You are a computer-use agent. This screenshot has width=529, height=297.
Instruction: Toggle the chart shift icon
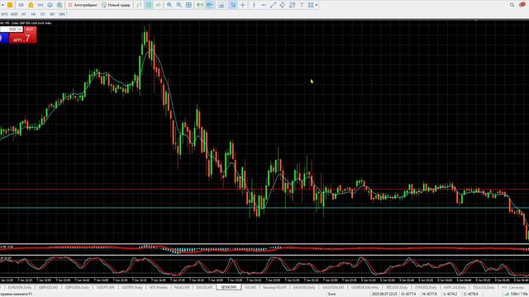(x=209, y=5)
